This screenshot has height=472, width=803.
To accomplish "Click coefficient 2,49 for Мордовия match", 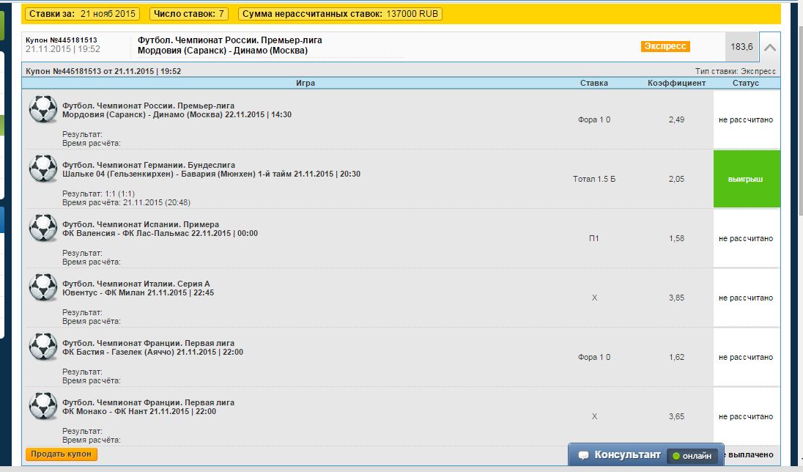I will coord(676,120).
